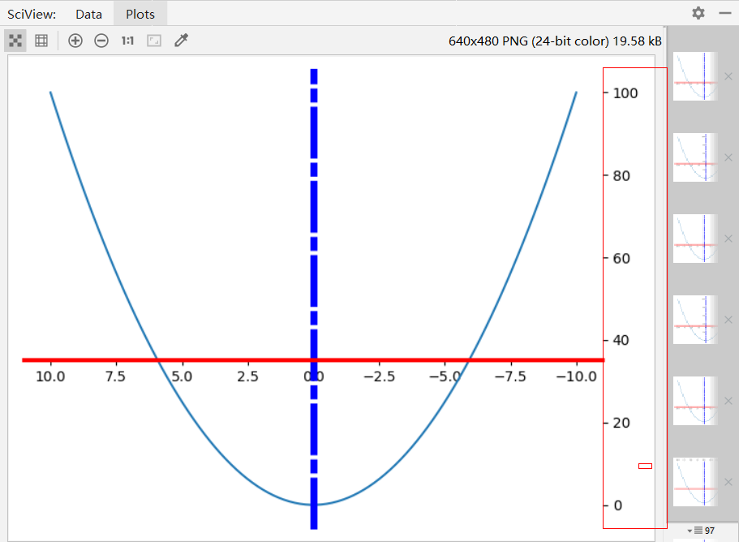
Task: Dismiss the third plot thumbnail
Action: click(728, 239)
